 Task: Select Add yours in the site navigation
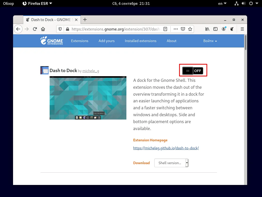106,41
